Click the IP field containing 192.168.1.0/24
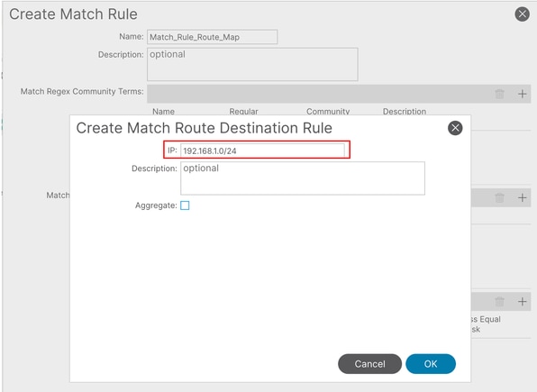The height and width of the screenshot is (392, 537). coord(262,150)
